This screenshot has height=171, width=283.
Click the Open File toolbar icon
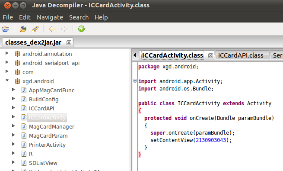(x=6, y=29)
